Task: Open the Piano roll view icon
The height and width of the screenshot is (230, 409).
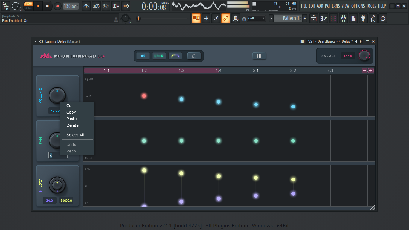Action: point(324,18)
